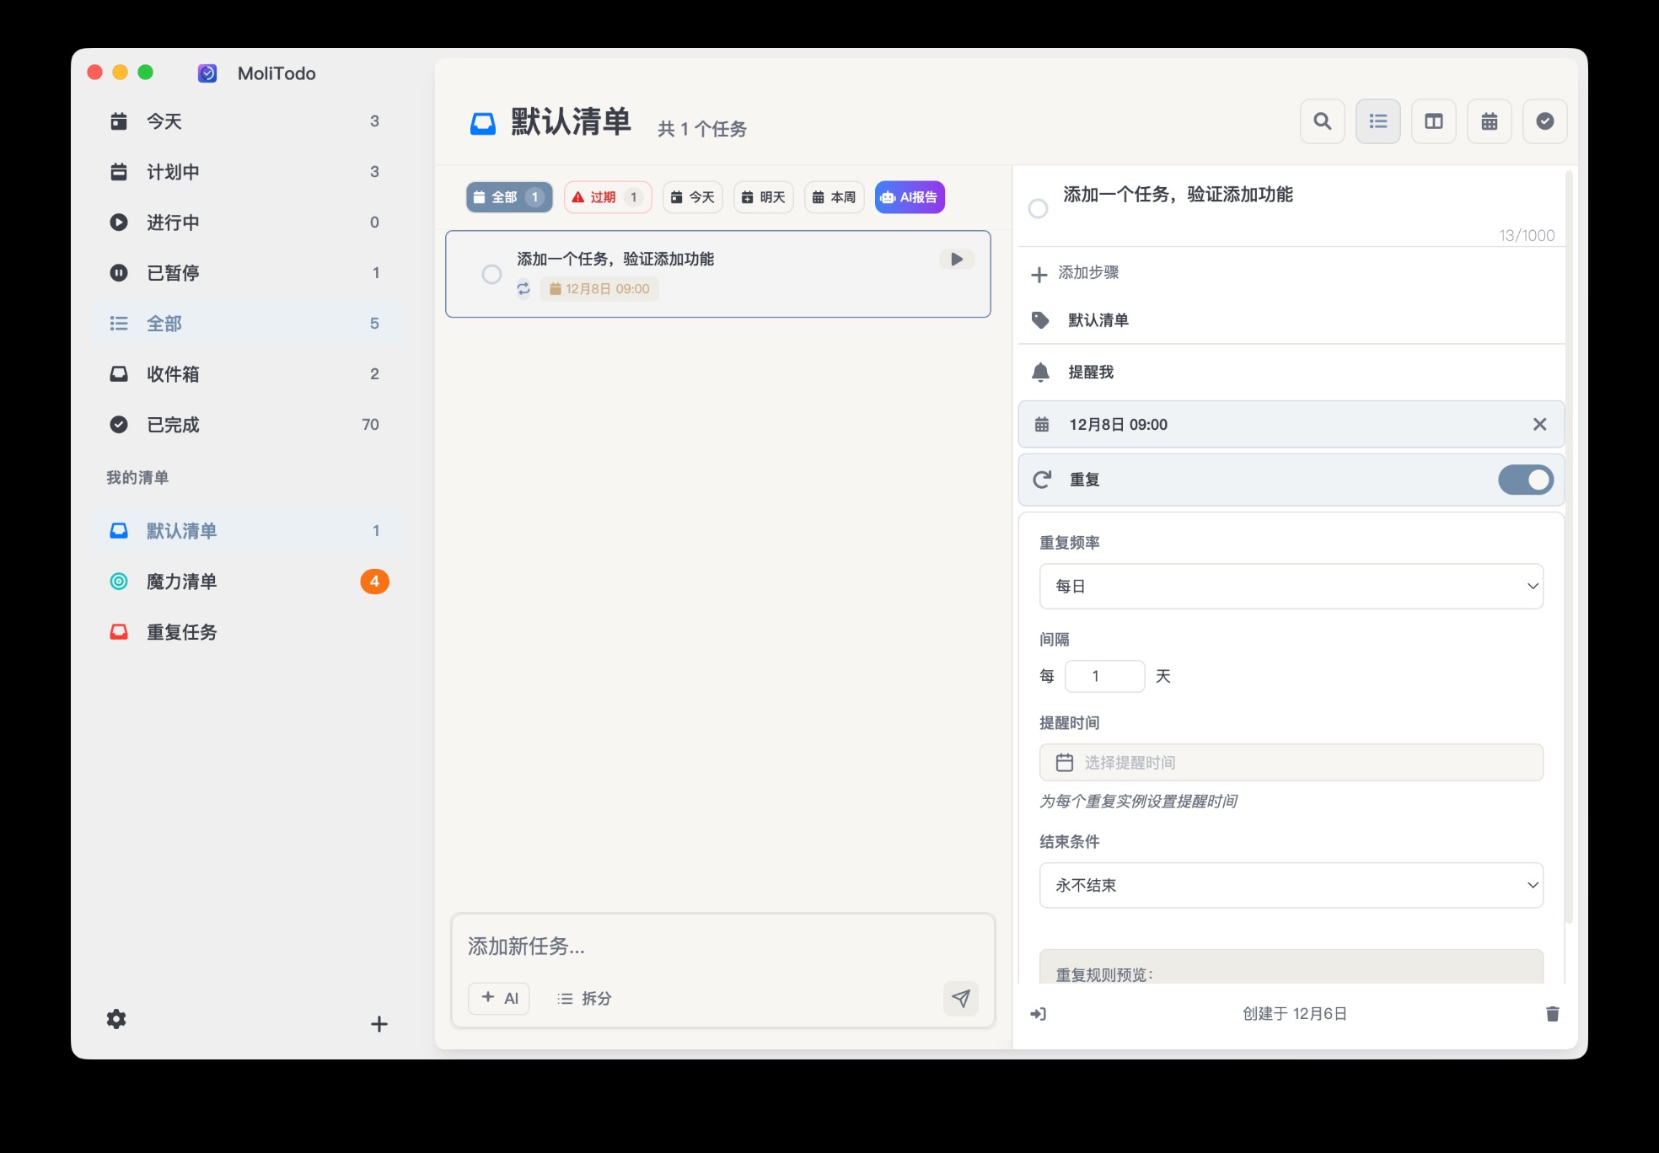Open calendar view icon in header

1489,121
